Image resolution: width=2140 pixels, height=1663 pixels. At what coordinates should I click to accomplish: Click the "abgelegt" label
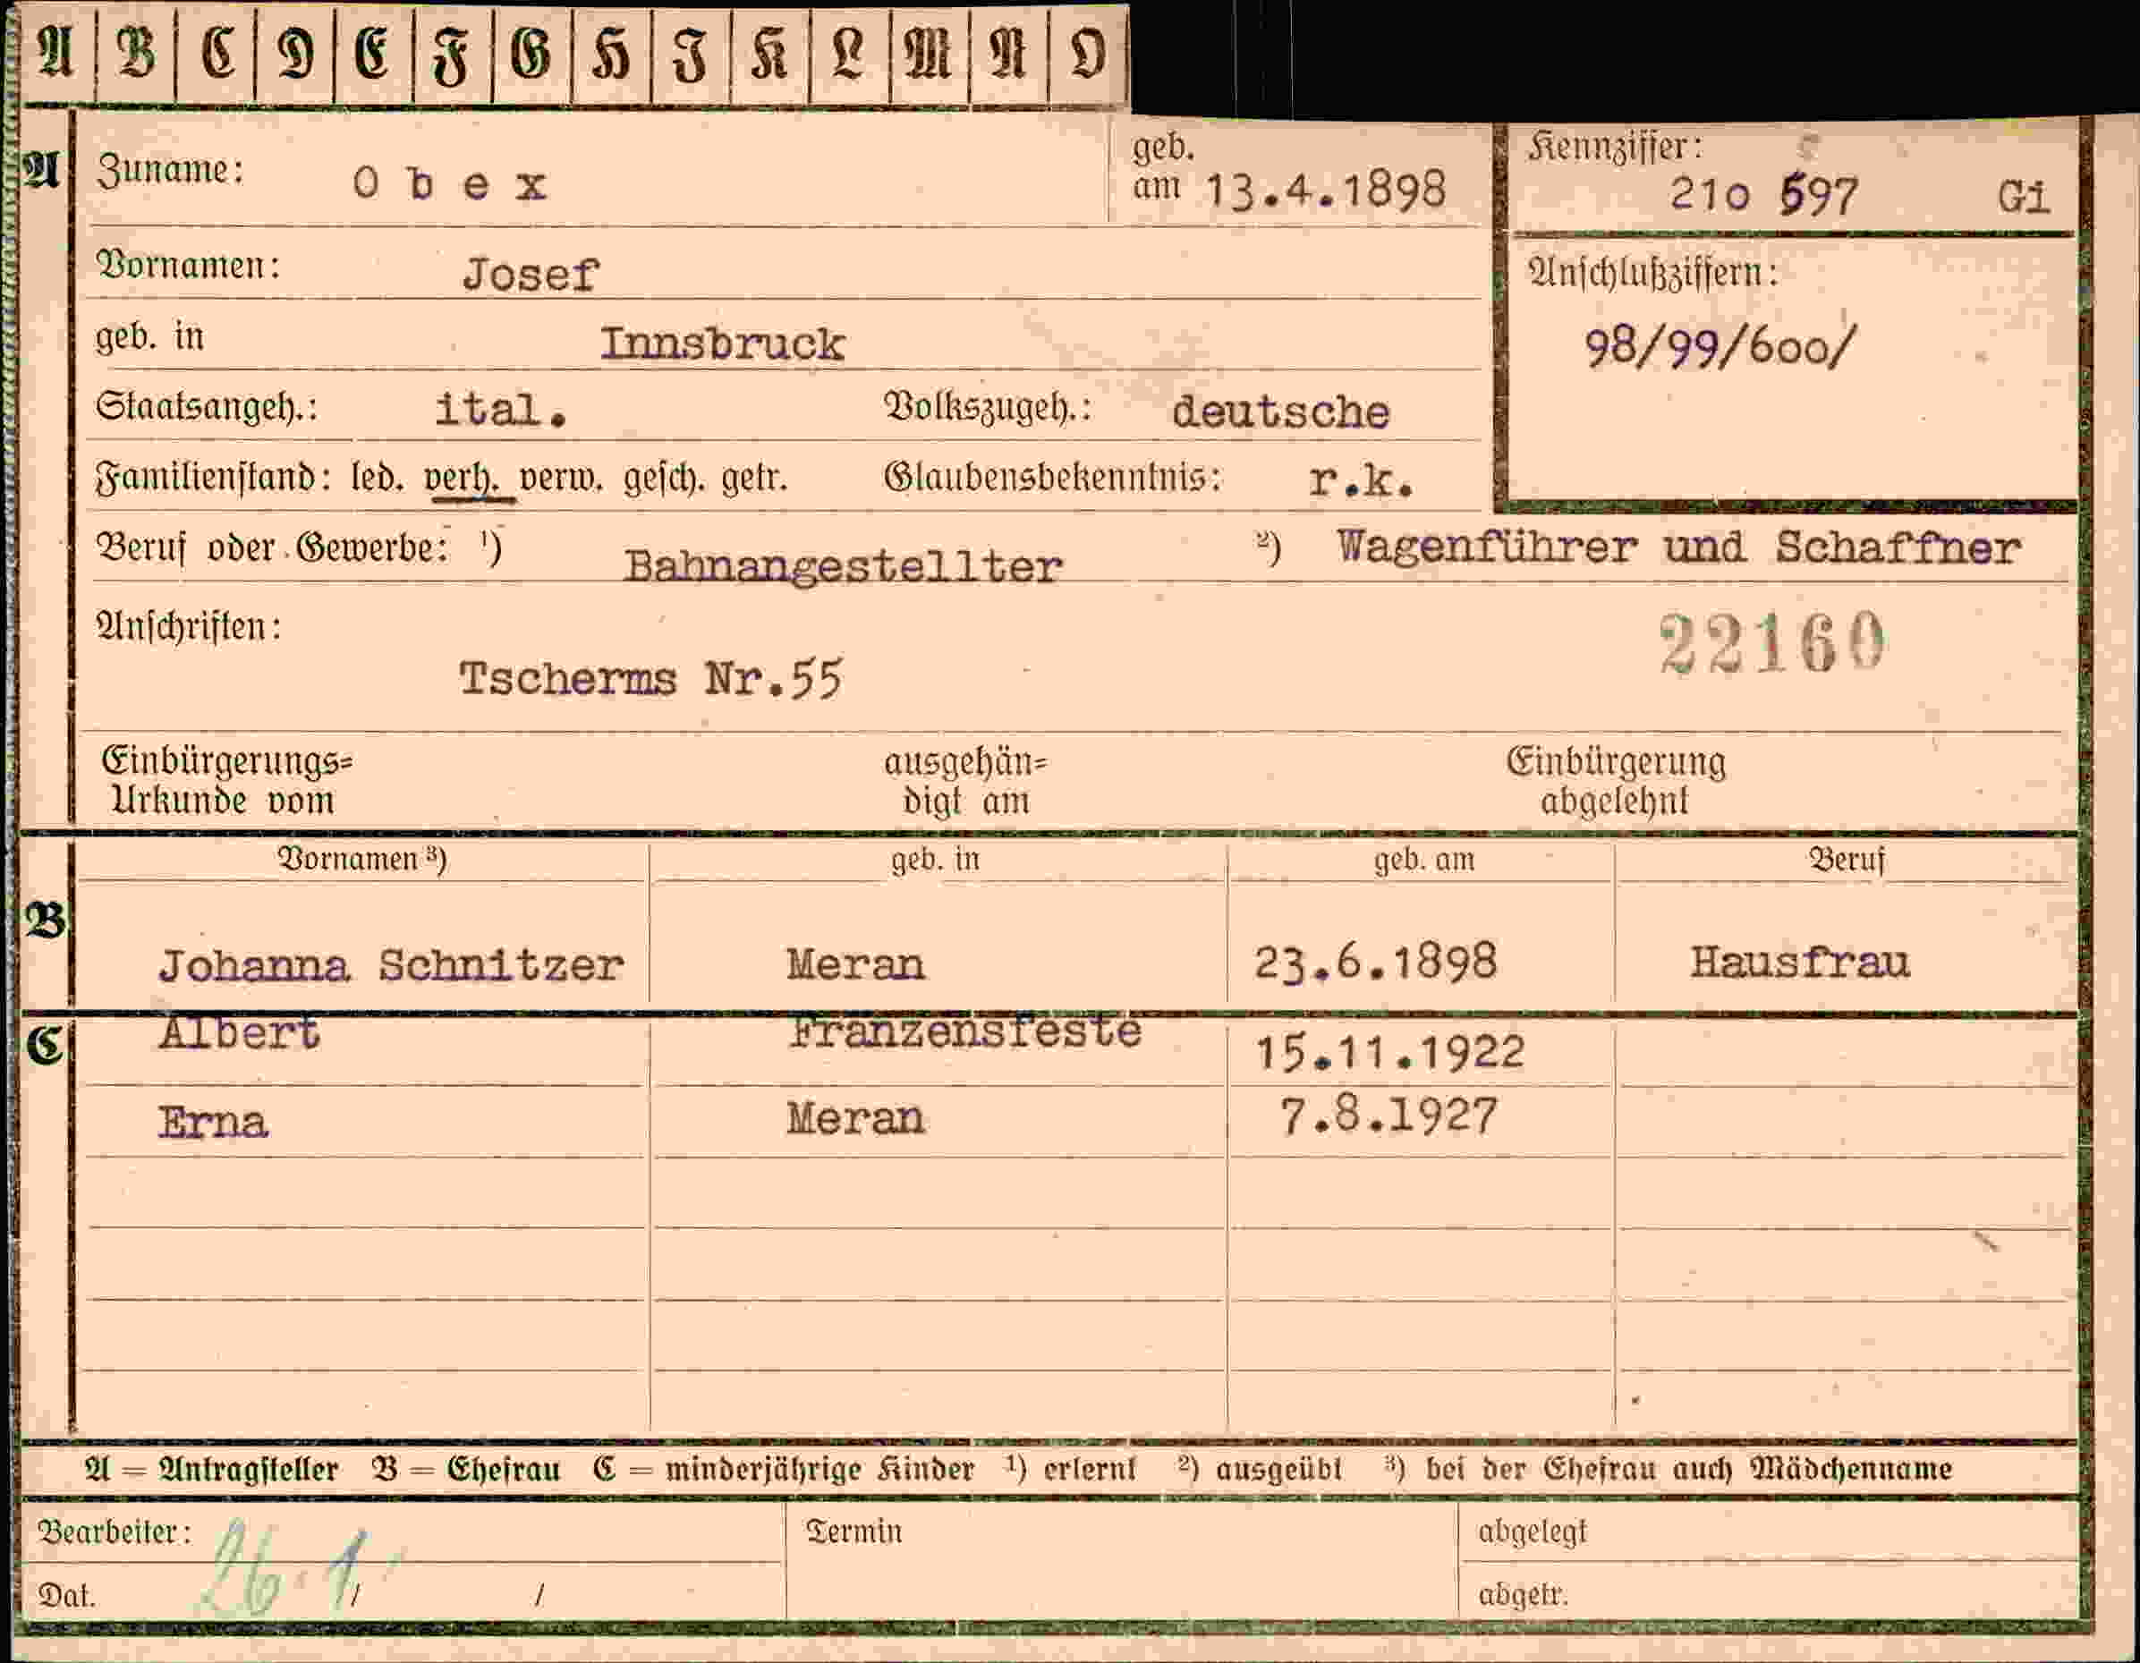[1533, 1531]
